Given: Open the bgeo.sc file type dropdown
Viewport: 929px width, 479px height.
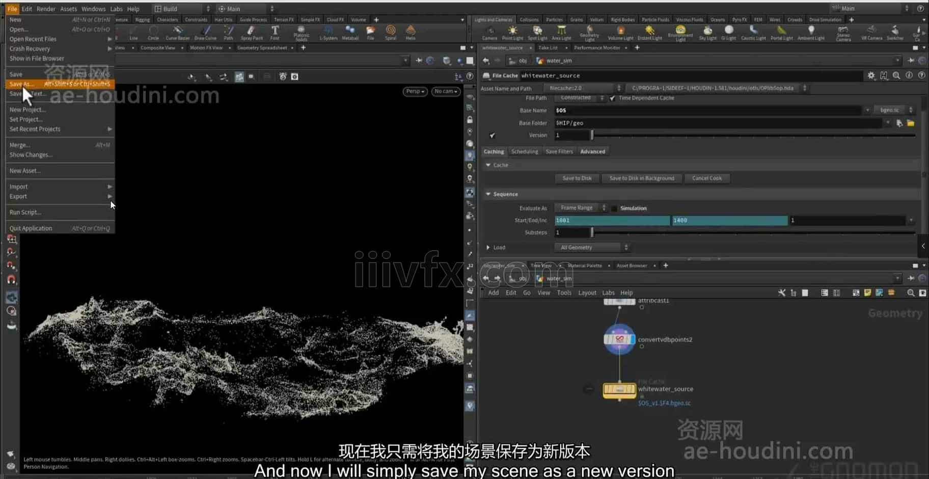Looking at the screenshot, I should (894, 110).
